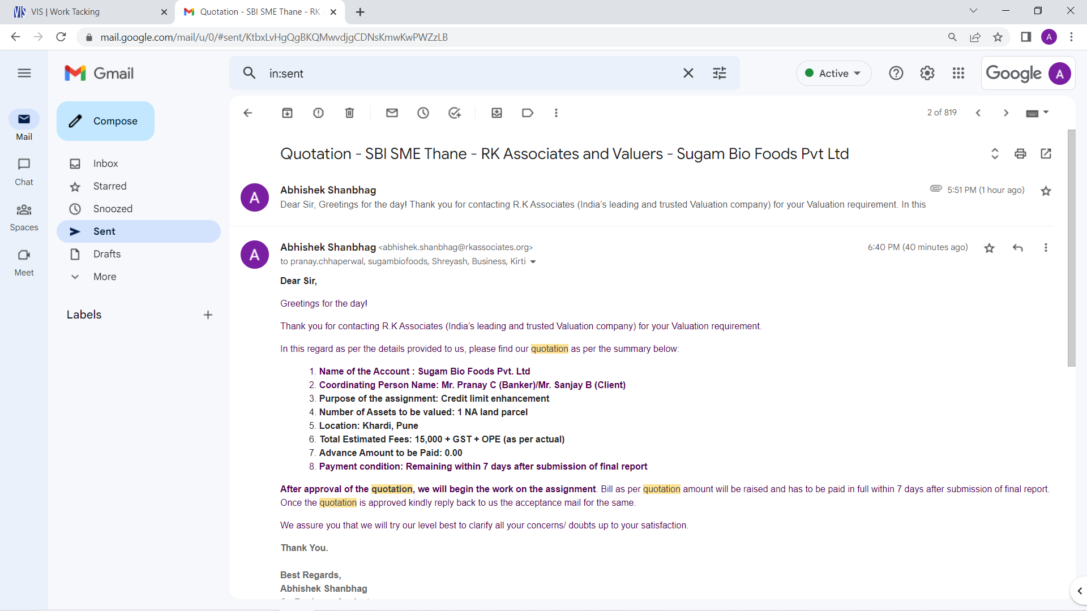
Task: Clear the in:sent search
Action: tap(688, 73)
